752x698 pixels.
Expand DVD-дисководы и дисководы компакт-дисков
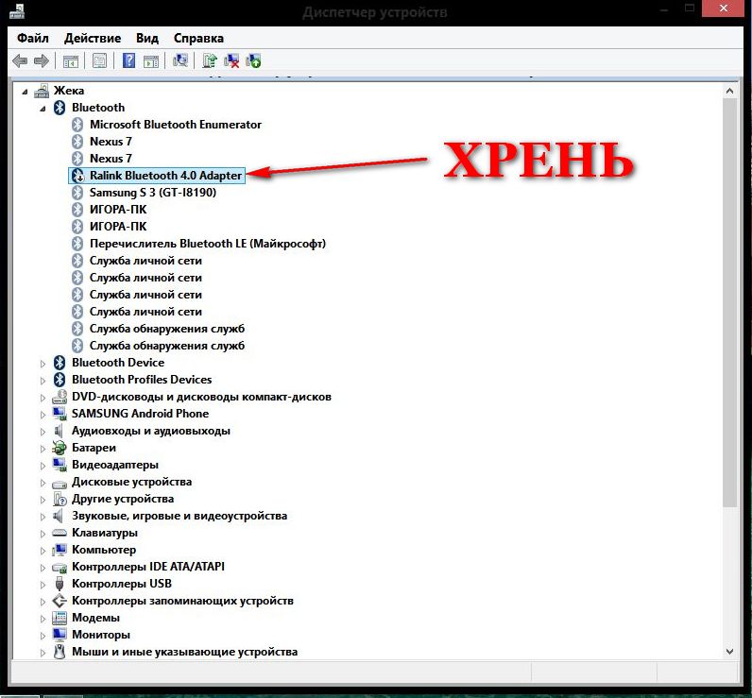click(x=43, y=398)
